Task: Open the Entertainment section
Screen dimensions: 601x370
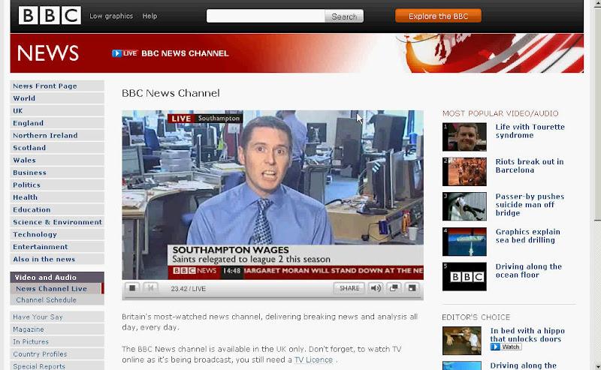Action: pos(57,247)
